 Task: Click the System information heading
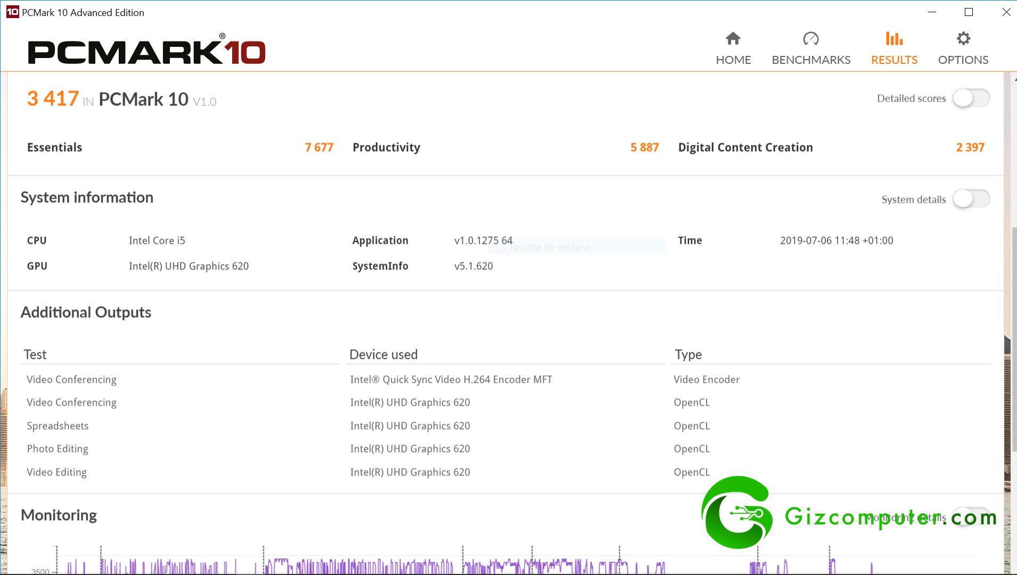click(x=87, y=198)
